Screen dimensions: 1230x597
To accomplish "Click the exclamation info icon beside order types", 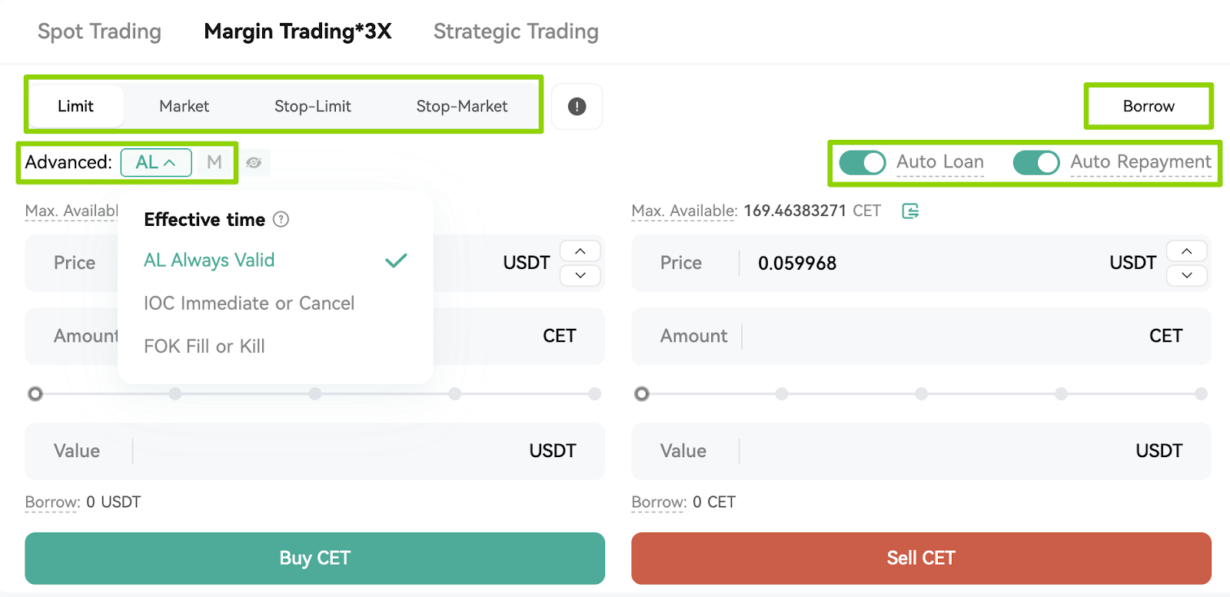I will tap(577, 106).
